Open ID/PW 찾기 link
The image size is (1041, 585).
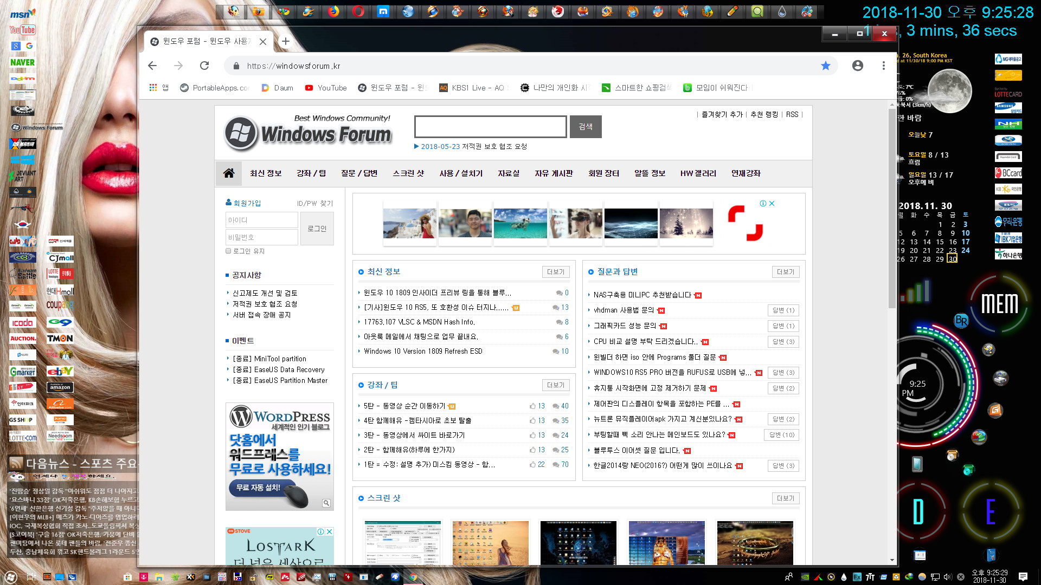coord(315,204)
